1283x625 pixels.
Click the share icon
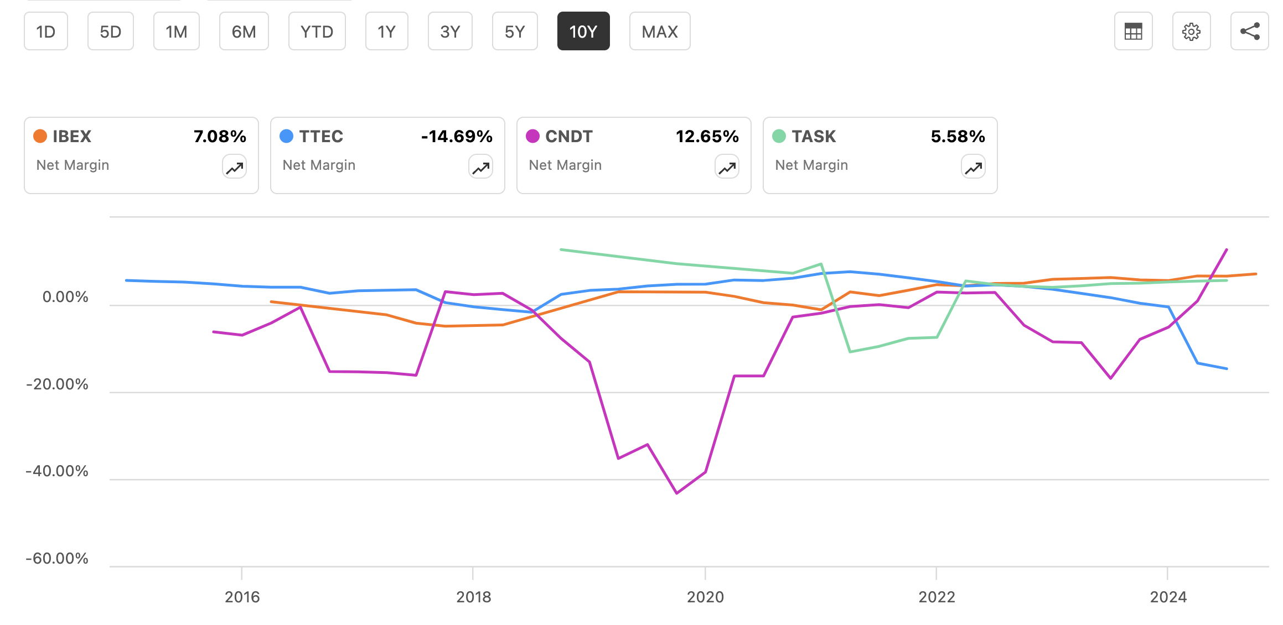[x=1250, y=32]
